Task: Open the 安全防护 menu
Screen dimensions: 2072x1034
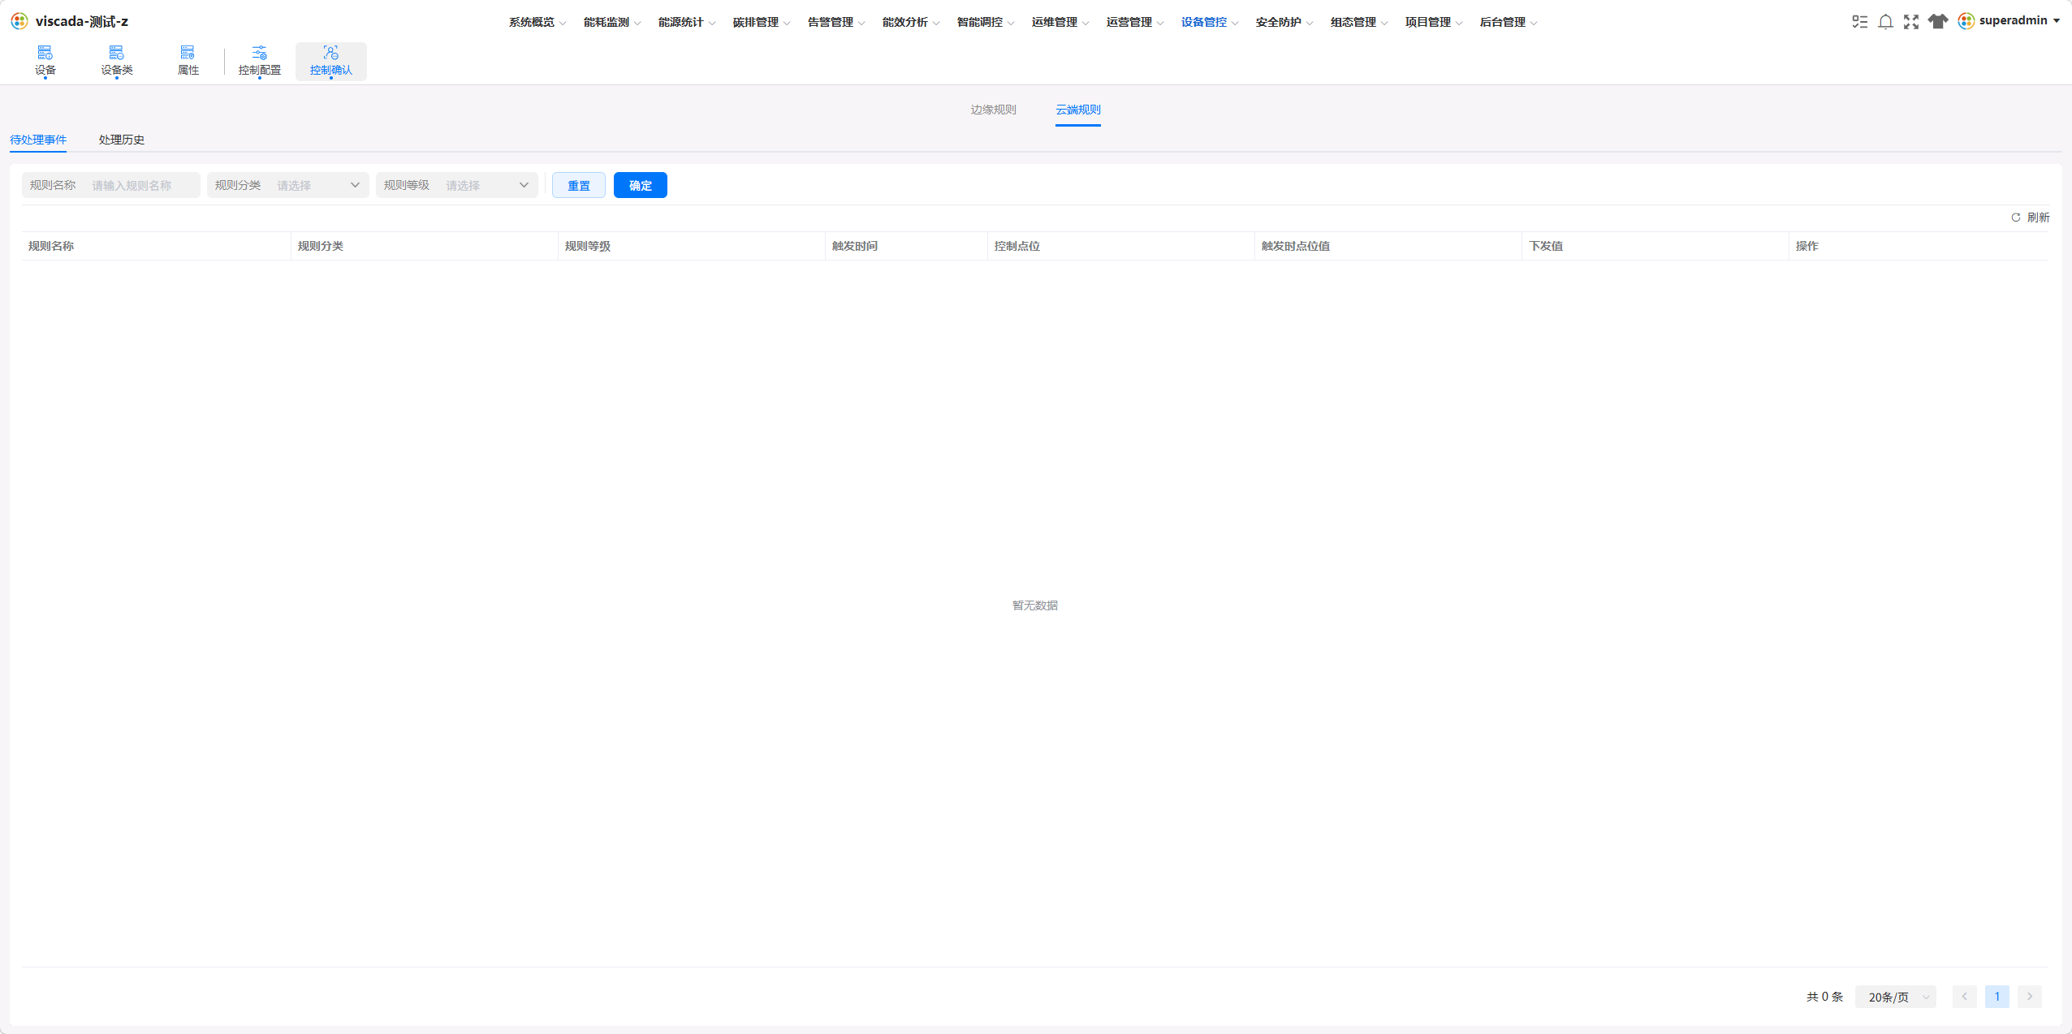Action: 1284,22
